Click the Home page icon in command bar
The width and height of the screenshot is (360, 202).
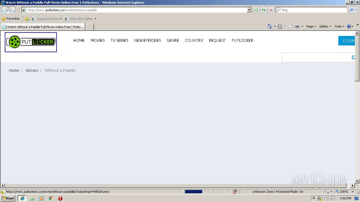[x=270, y=26]
